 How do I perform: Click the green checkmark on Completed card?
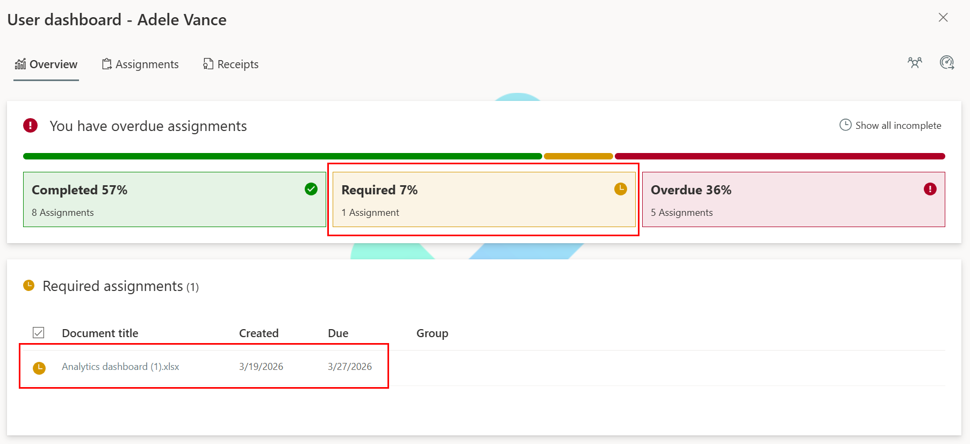[x=311, y=189]
